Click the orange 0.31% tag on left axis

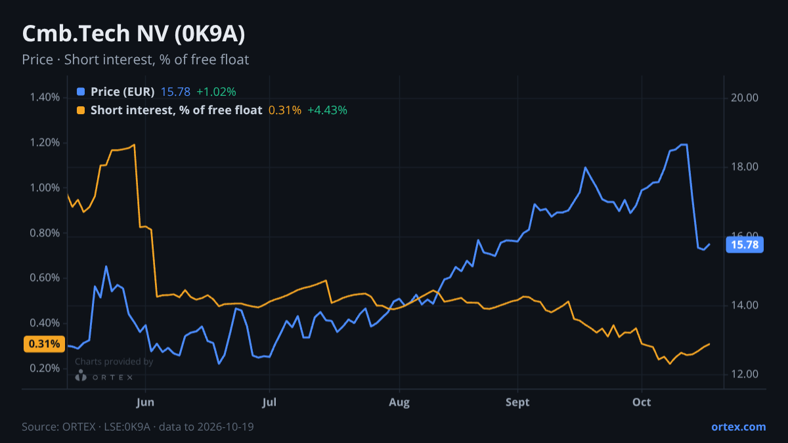coord(44,344)
